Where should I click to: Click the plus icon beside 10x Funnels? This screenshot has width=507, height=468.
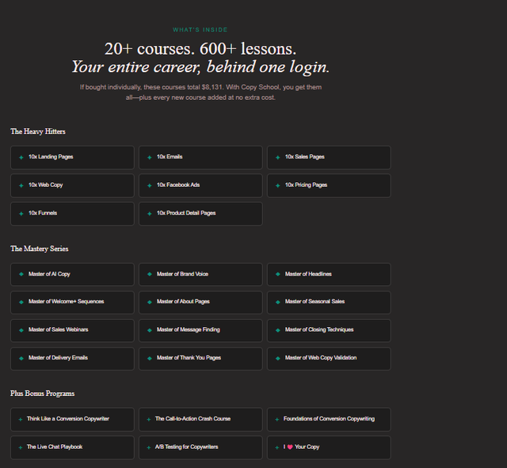click(21, 214)
